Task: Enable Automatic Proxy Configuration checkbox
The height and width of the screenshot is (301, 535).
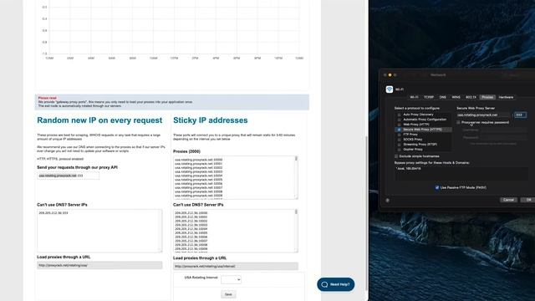Action: [x=399, y=120]
